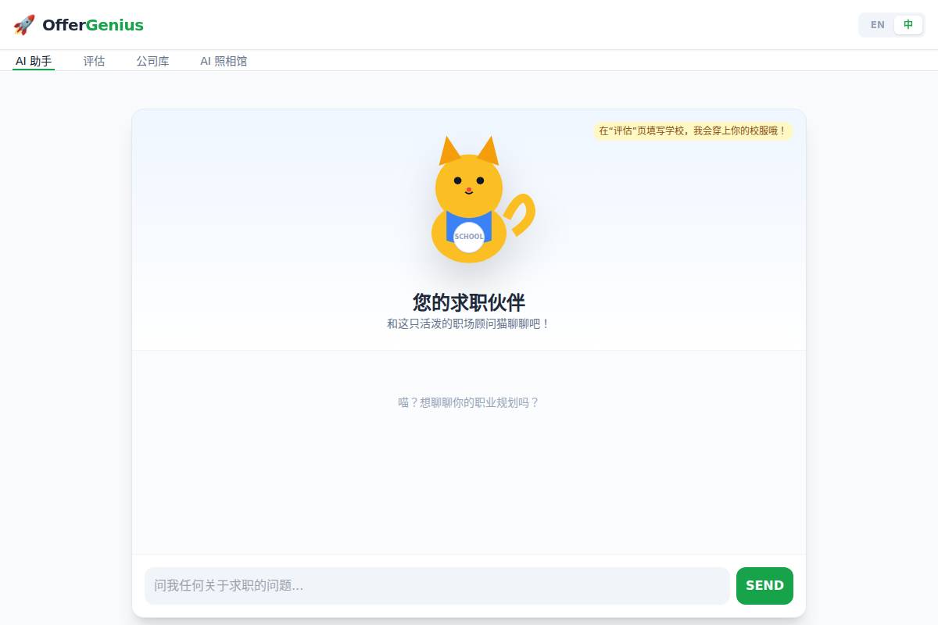Click the rocket logo icon
Image resolution: width=938 pixels, height=625 pixels.
point(24,25)
